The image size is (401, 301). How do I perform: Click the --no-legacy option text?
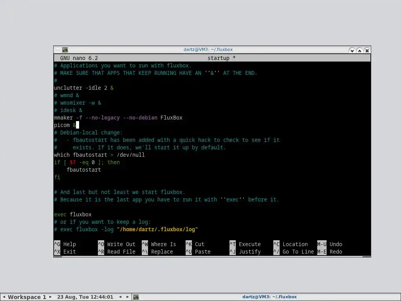click(x=103, y=118)
